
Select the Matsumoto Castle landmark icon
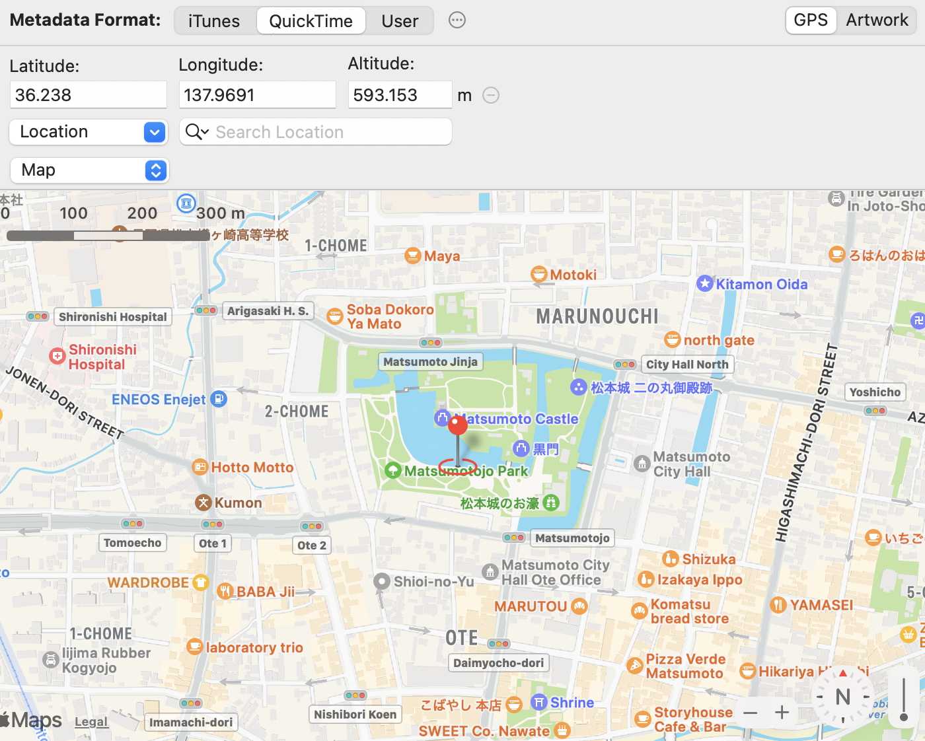(443, 418)
